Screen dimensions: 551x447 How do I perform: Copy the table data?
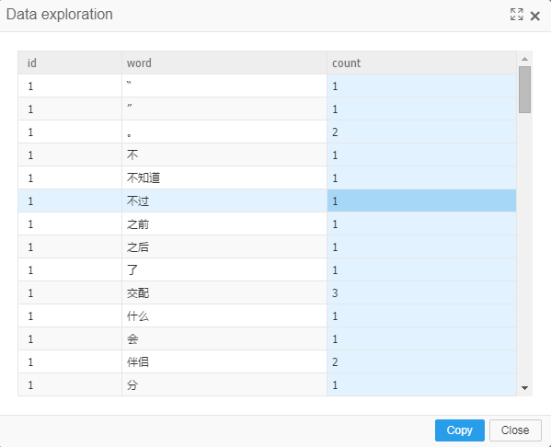[460, 430]
